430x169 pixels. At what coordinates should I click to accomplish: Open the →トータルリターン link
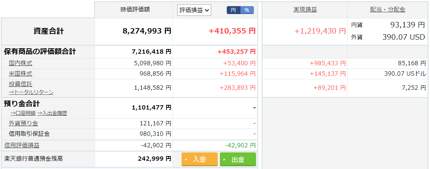point(31,92)
